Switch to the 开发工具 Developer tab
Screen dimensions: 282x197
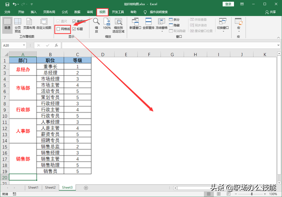[x=118, y=12]
